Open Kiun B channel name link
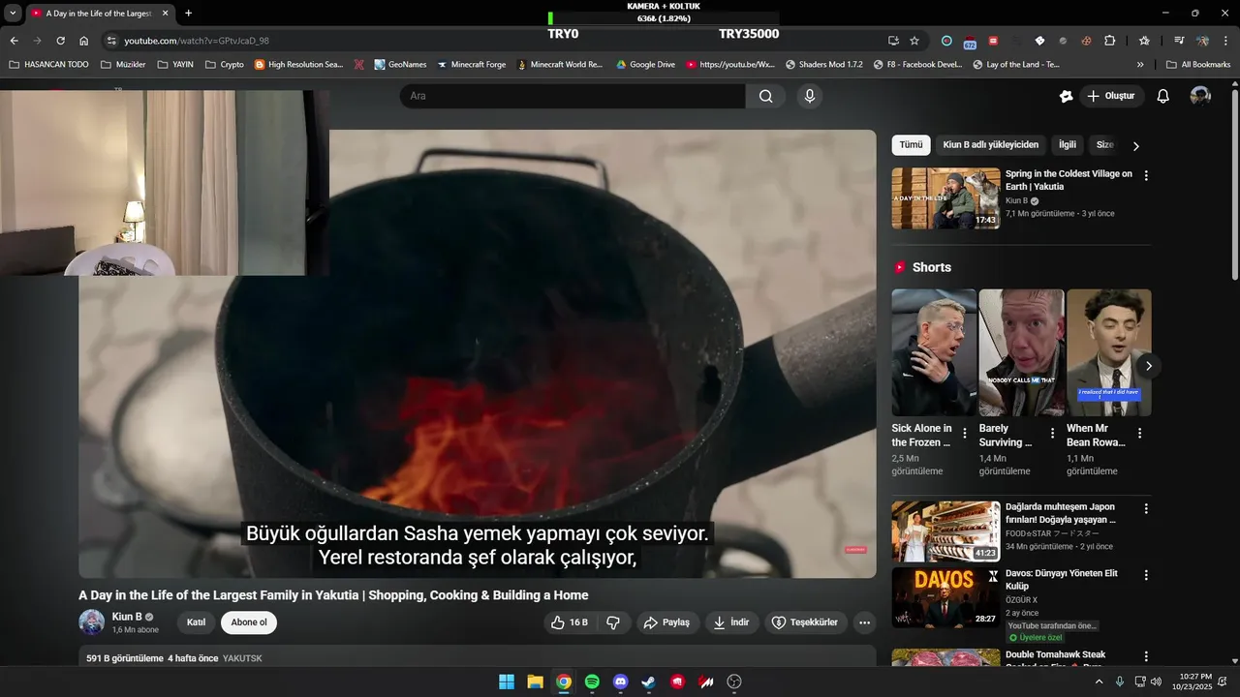 click(x=127, y=617)
